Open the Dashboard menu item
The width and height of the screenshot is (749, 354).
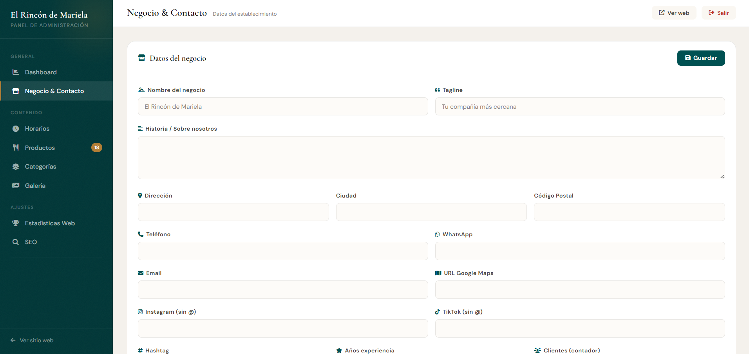[56, 72]
